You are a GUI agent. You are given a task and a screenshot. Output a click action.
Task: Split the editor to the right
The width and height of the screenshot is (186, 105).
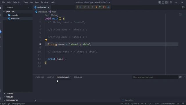[183, 7]
